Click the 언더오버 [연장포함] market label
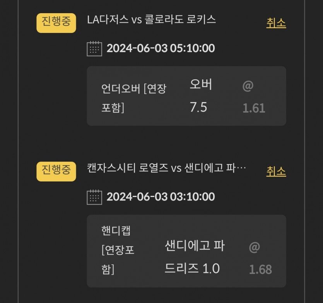 133,98
